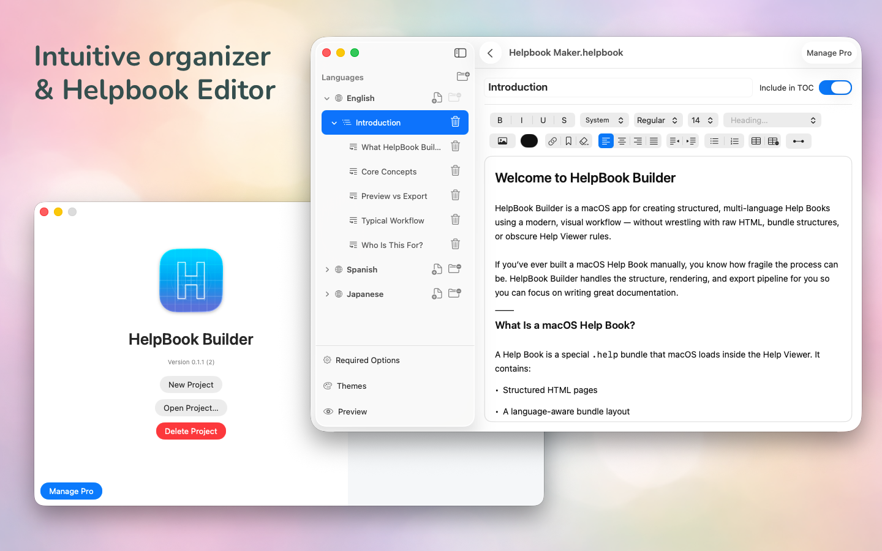Click the clear formatting eraser icon
Image resolution: width=882 pixels, height=551 pixels.
click(584, 141)
